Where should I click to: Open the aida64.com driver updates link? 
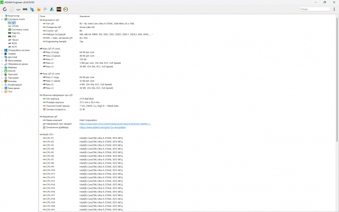[103, 127]
